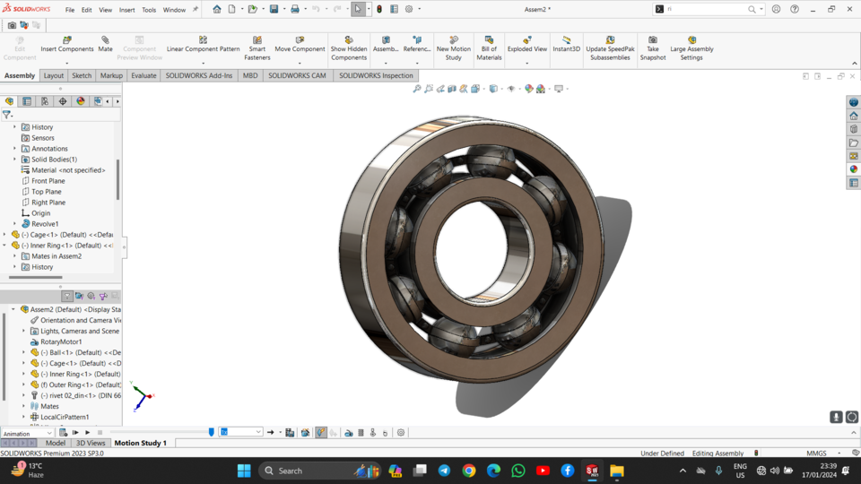Open the Sketch ribbon tab
861x484 pixels.
point(82,75)
